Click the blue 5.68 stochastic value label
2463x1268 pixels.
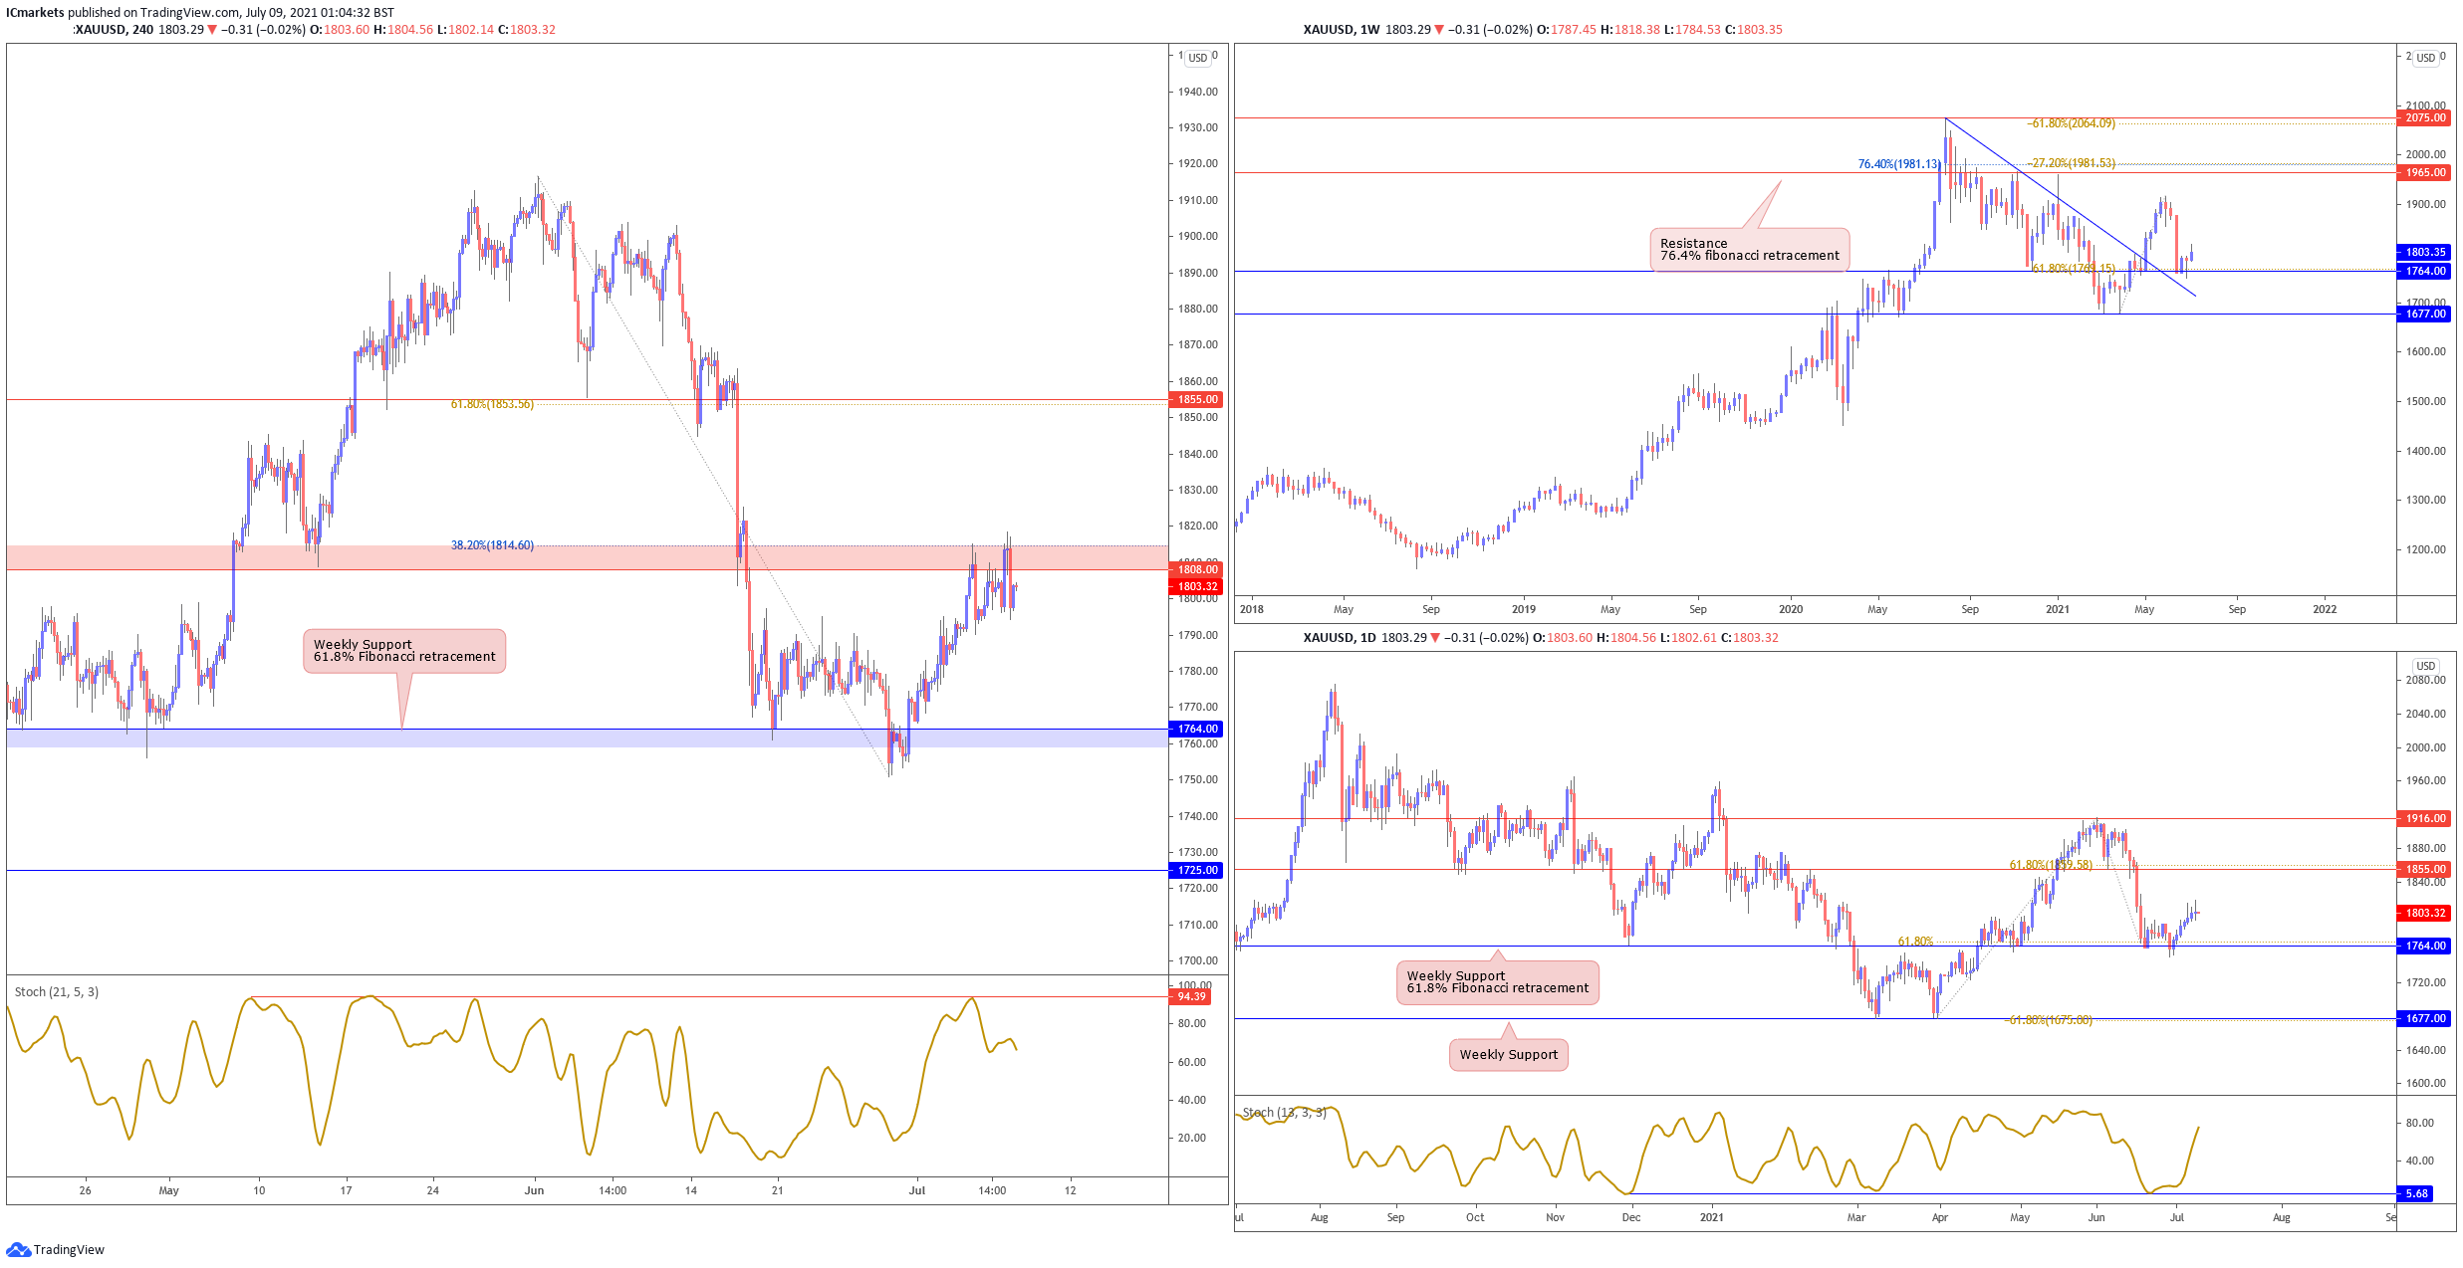click(2417, 1193)
